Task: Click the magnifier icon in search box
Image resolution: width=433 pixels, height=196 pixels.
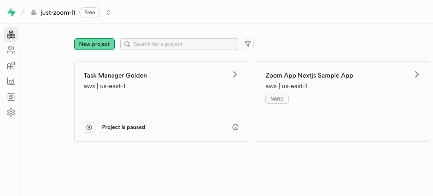Action: (x=127, y=44)
